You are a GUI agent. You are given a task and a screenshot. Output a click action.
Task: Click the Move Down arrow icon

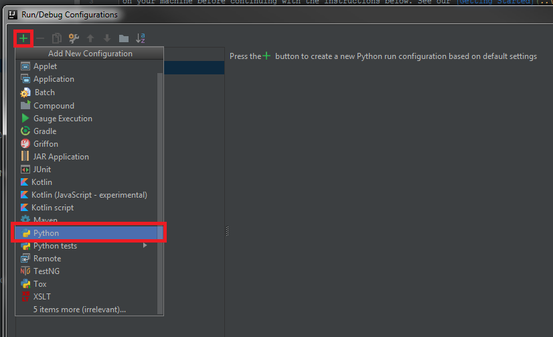(x=107, y=38)
